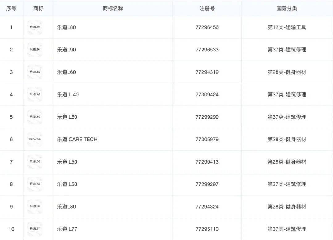
Task: Click the 序号 column header
Action: (x=11, y=9)
